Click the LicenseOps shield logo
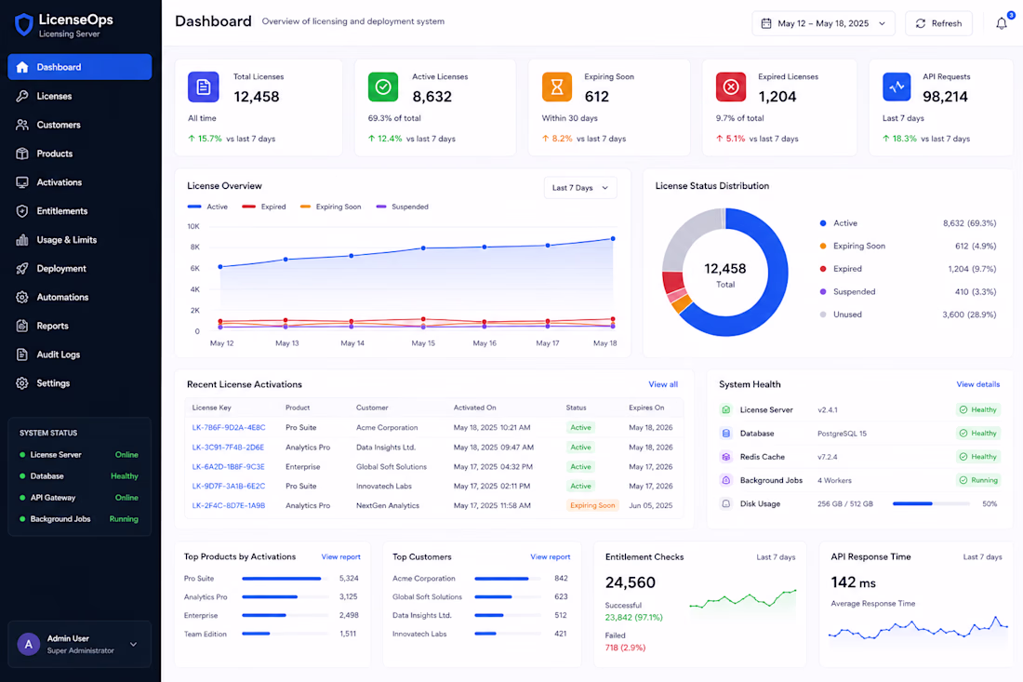This screenshot has width=1023, height=682. [x=24, y=24]
